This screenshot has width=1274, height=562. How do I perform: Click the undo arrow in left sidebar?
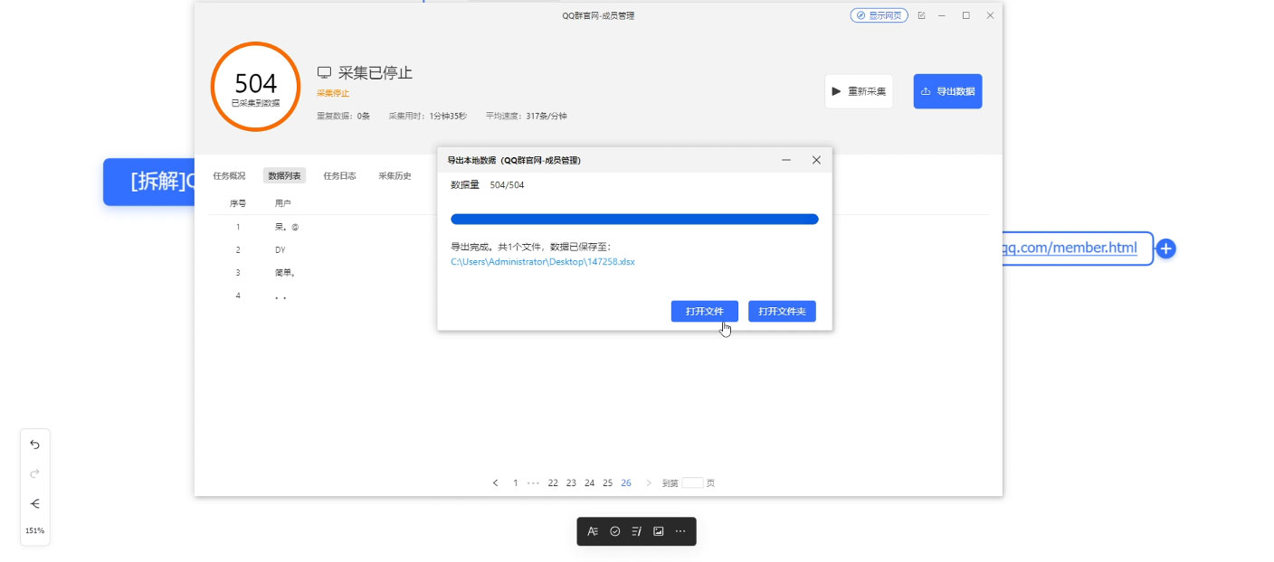pos(34,445)
